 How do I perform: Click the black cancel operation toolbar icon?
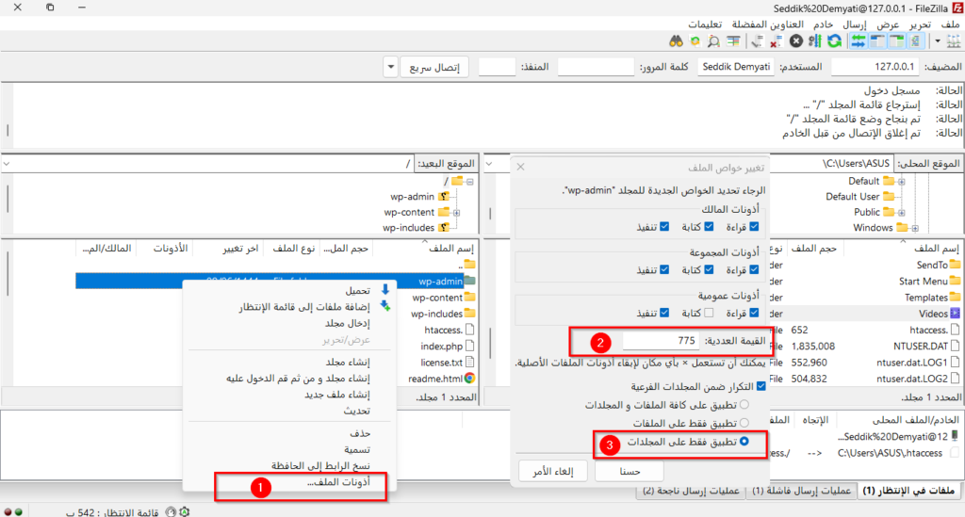796,41
